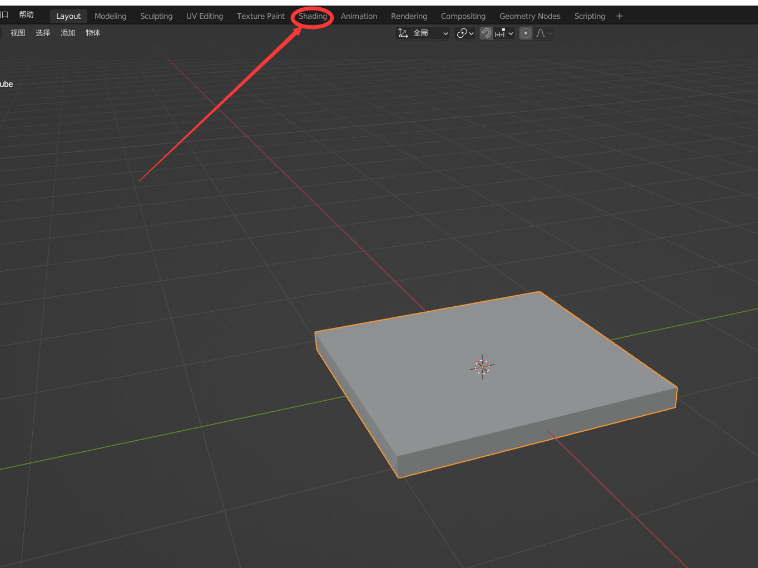Click the snap-to increment icon beside the magnet
Screen dimensions: 758x568
point(499,33)
